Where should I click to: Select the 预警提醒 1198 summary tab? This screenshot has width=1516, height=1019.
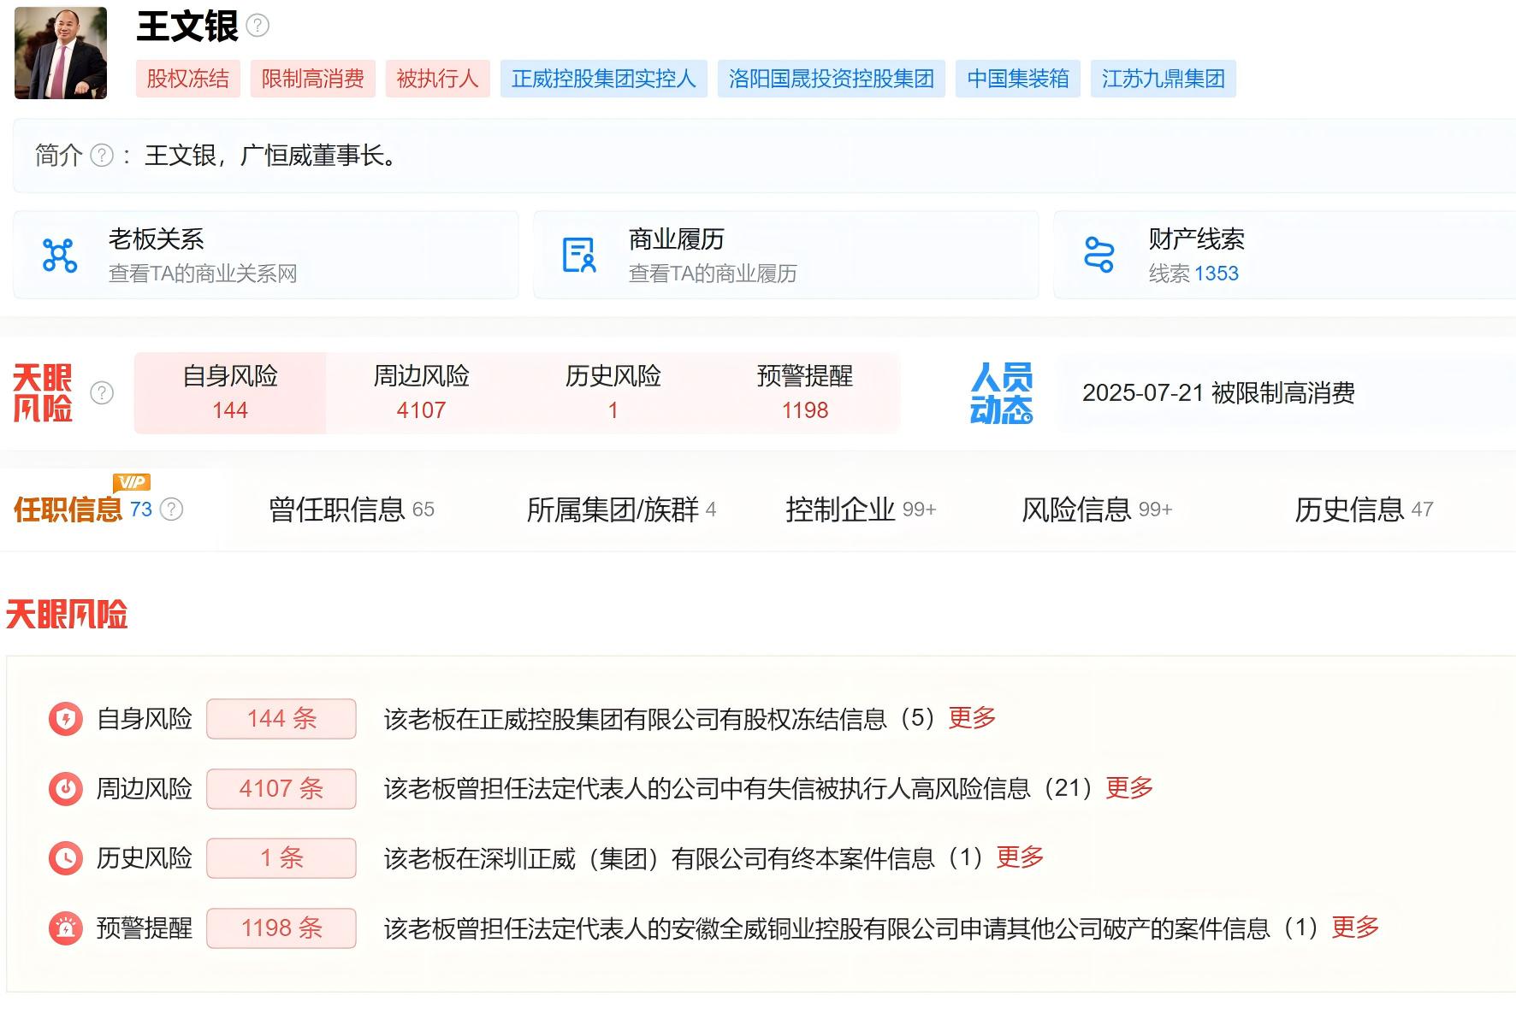tap(805, 392)
